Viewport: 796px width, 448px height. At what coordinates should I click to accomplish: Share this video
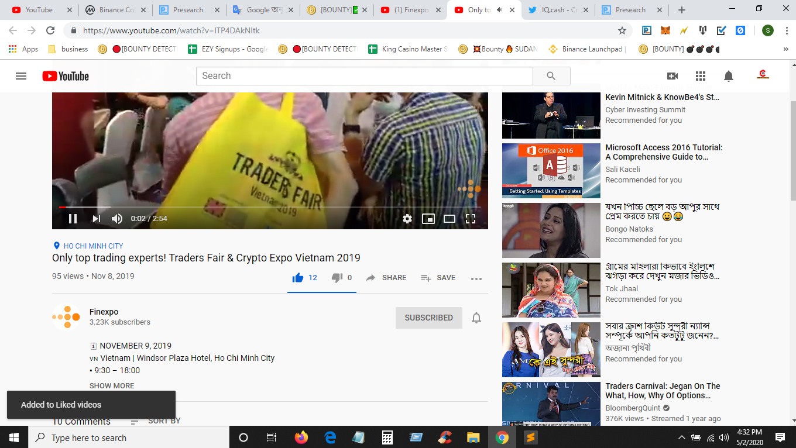[386, 278]
